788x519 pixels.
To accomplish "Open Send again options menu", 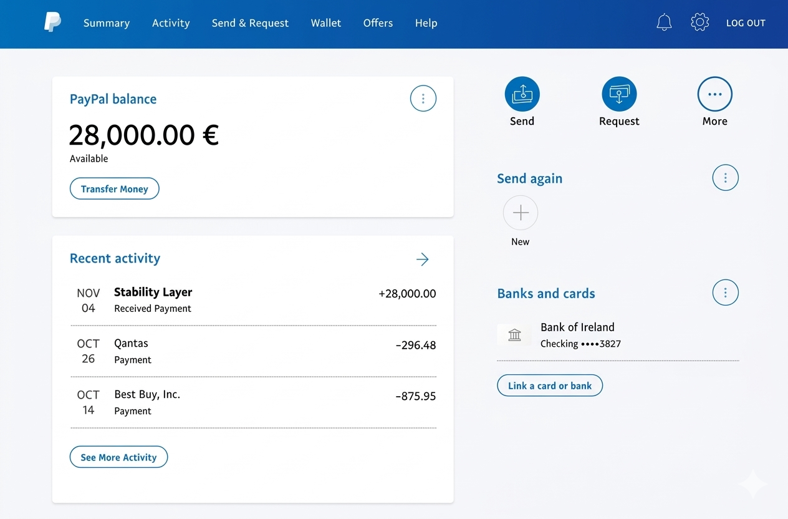I will (725, 178).
